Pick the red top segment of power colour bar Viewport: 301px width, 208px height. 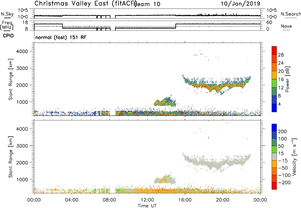pos(274,50)
